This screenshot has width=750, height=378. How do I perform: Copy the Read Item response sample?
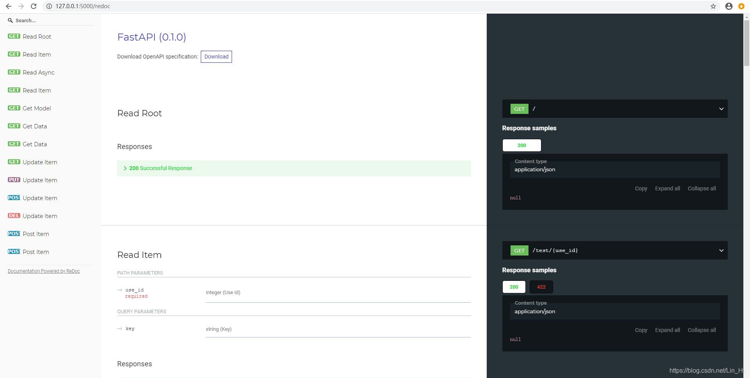pyautogui.click(x=641, y=330)
